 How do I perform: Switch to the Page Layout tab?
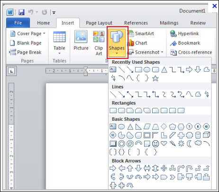[99, 23]
